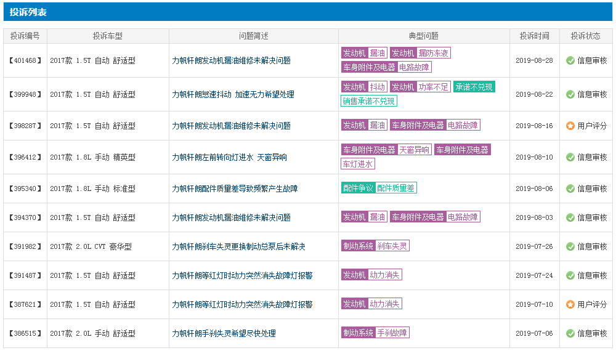This screenshot has height=353, width=616.
Task: Click green check icon for complaint 386515
Action: coord(570,333)
